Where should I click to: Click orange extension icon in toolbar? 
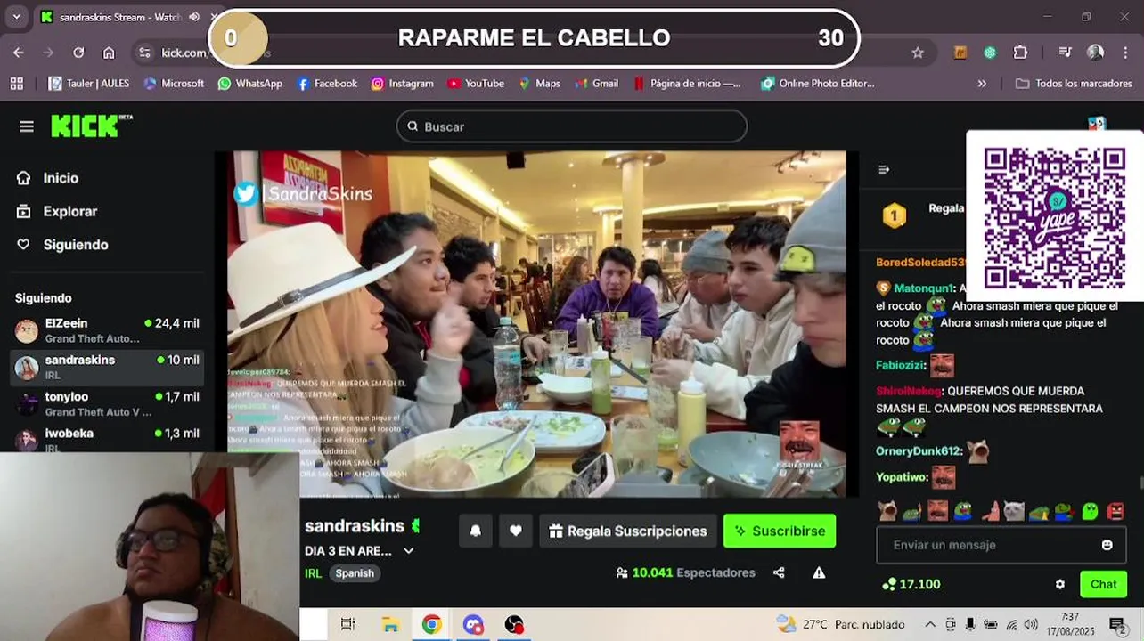(x=960, y=53)
